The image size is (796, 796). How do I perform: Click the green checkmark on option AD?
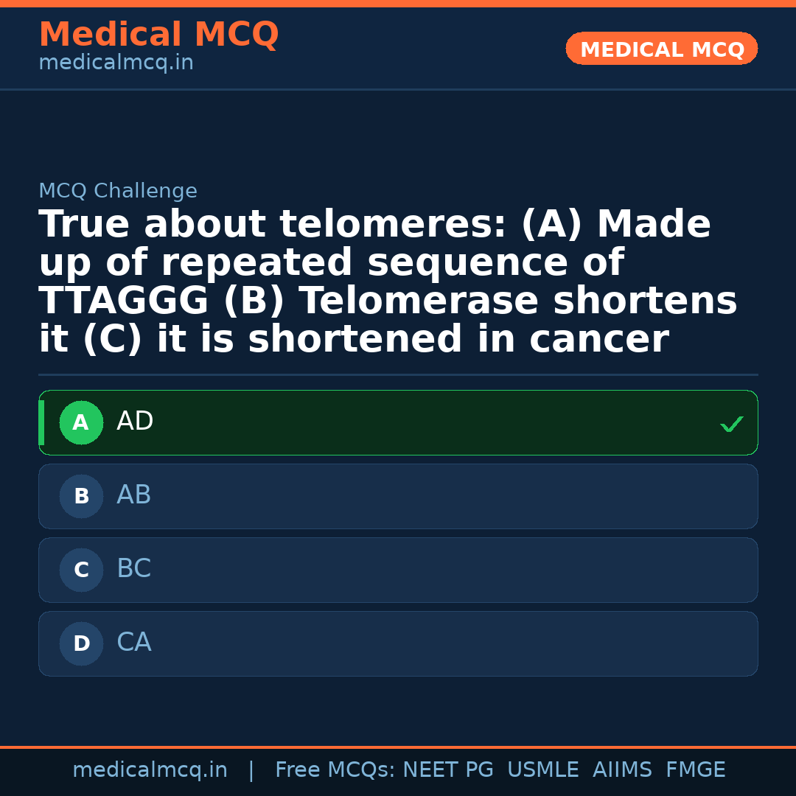(731, 424)
